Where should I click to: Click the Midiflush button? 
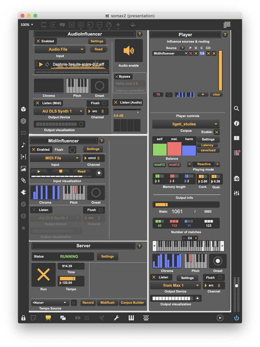click(107, 302)
